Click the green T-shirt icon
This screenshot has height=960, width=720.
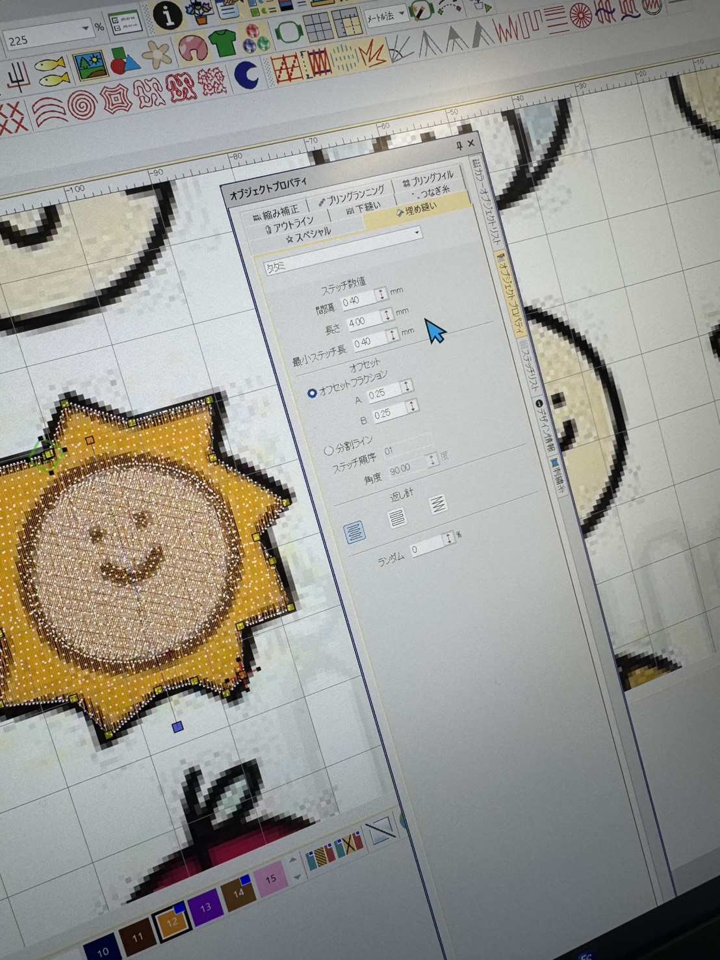click(223, 43)
